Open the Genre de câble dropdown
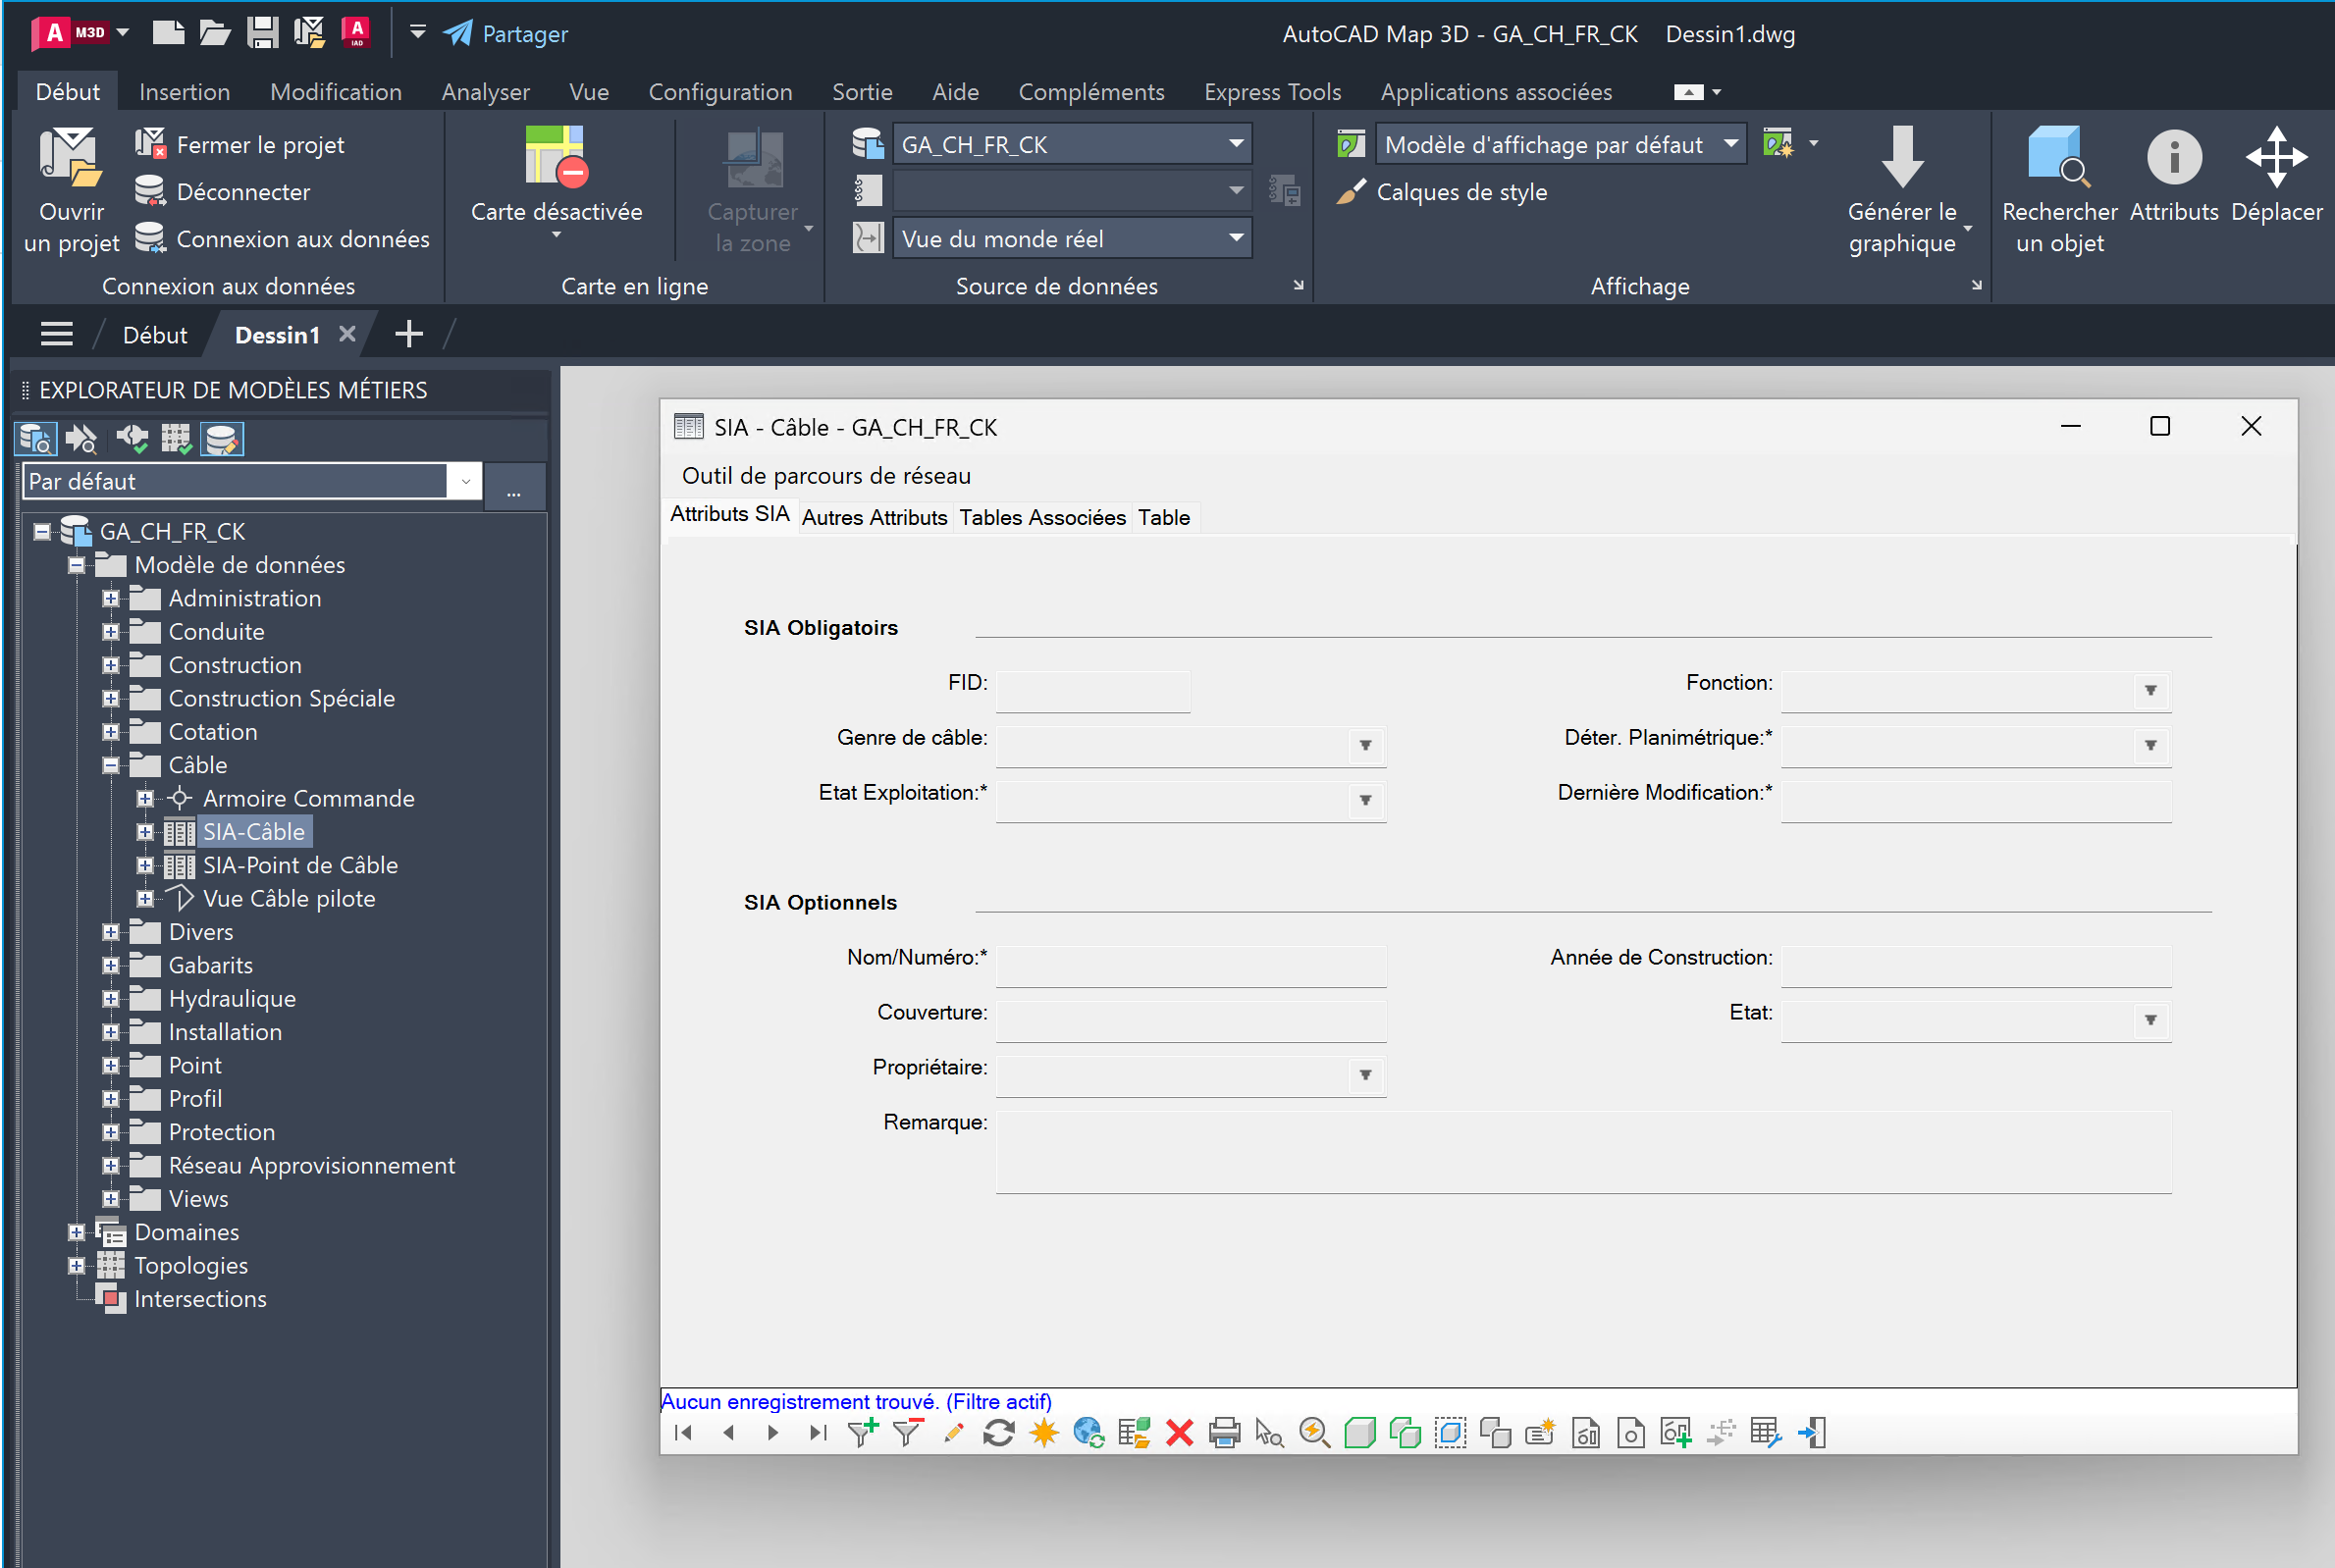Viewport: 2335px width, 1568px height. click(x=1365, y=746)
